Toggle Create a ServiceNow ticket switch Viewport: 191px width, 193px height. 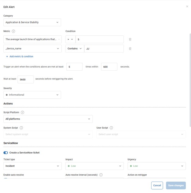[x=6, y=152]
